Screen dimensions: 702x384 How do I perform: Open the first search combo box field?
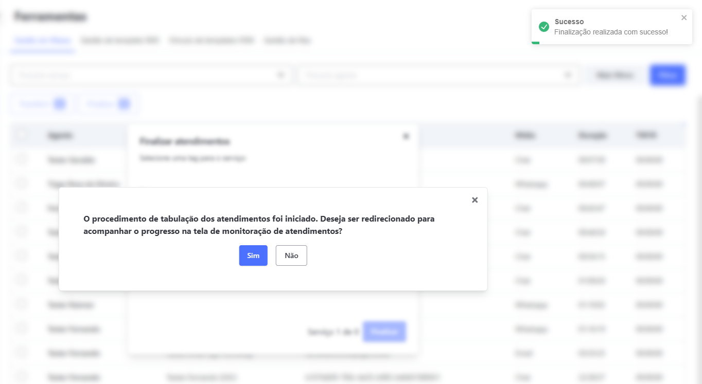(144, 75)
